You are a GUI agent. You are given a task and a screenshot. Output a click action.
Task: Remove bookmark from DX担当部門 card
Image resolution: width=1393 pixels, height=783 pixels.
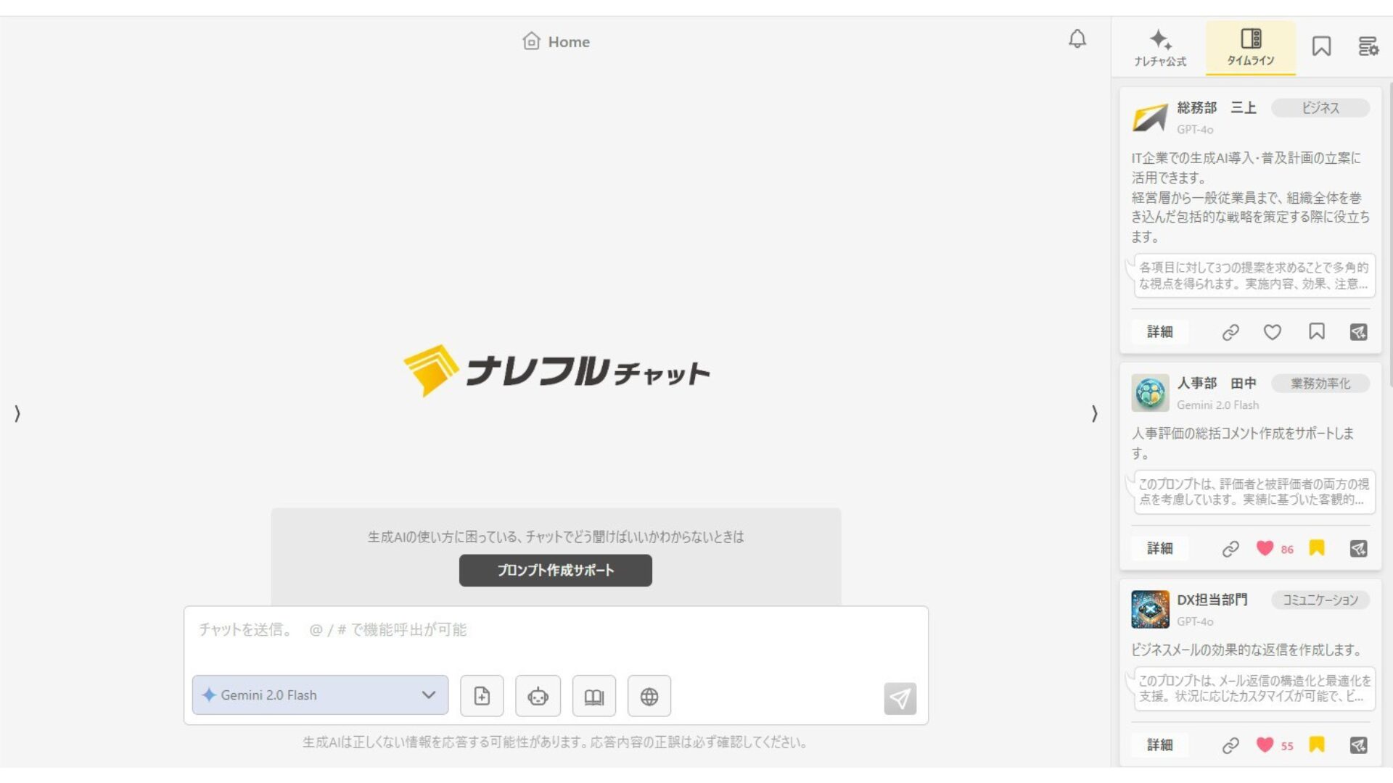coord(1317,745)
